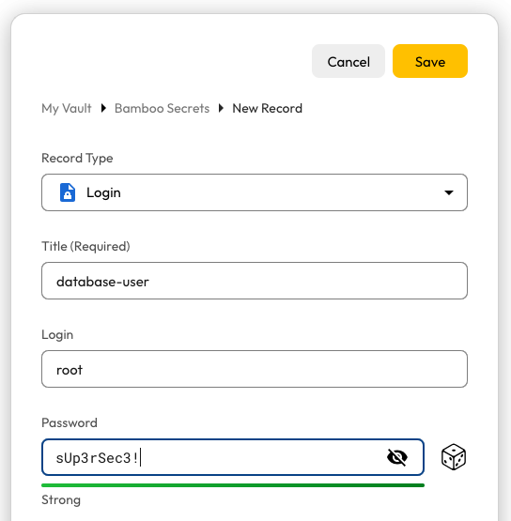
Task: Open the Bamboo Secrets breadcrumb folder
Action: click(162, 108)
